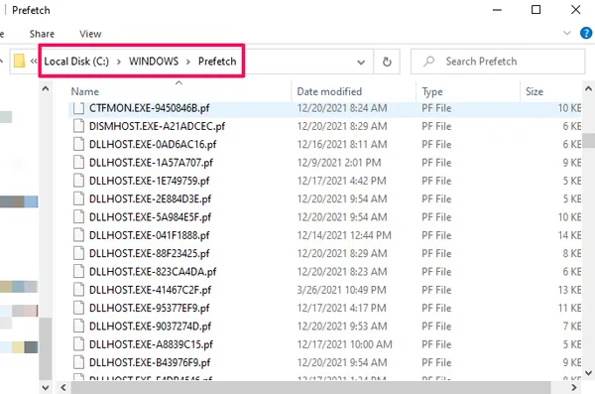This screenshot has height=394, width=595.
Task: Minimize the Prefetch window
Action: click(x=497, y=10)
